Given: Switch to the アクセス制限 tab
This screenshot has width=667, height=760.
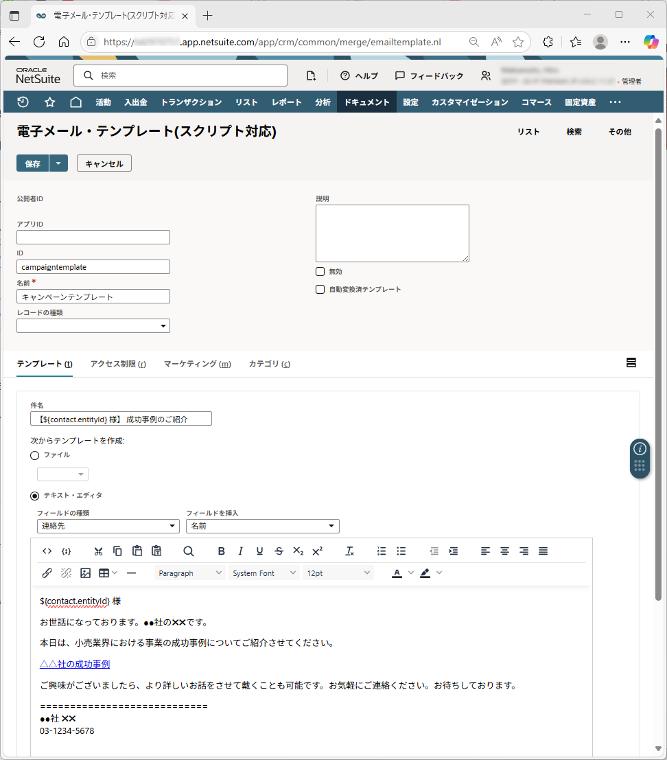Looking at the screenshot, I should (x=118, y=363).
